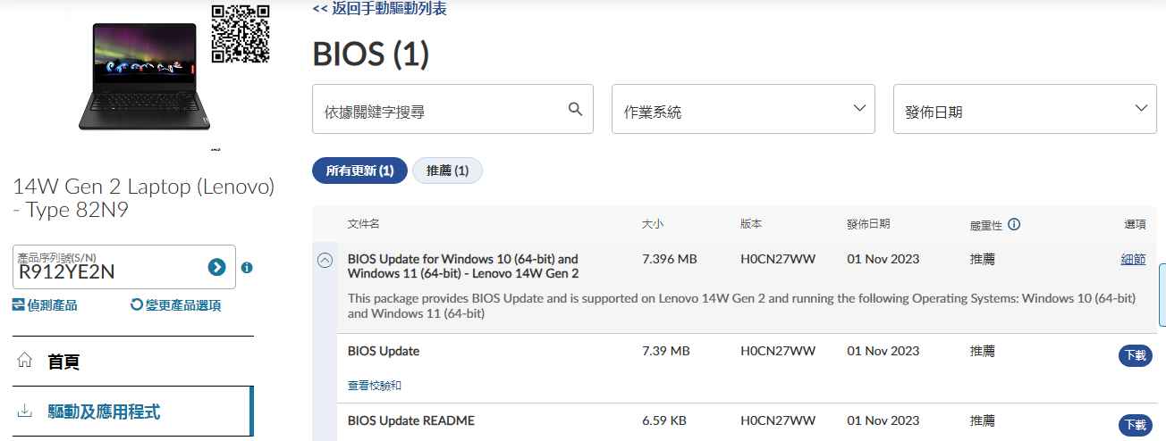Click the info icon beside serial number
Screen dimensions: 1166x441
[x=247, y=267]
